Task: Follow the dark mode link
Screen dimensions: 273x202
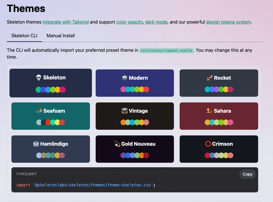Action: (x=156, y=22)
